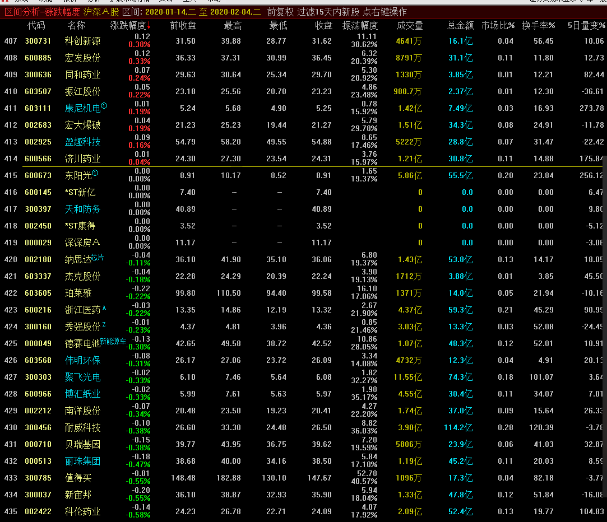This screenshot has width=607, height=522.
Task: Sort the list by 换手率% column
Action: pyautogui.click(x=538, y=26)
